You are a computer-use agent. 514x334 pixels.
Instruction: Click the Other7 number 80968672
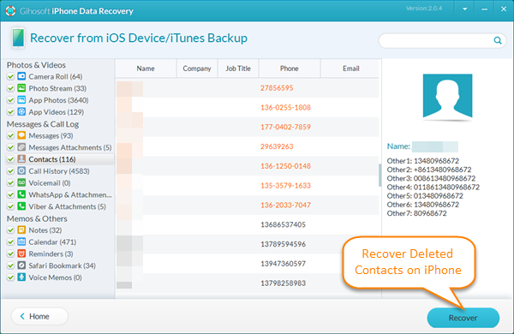430,213
